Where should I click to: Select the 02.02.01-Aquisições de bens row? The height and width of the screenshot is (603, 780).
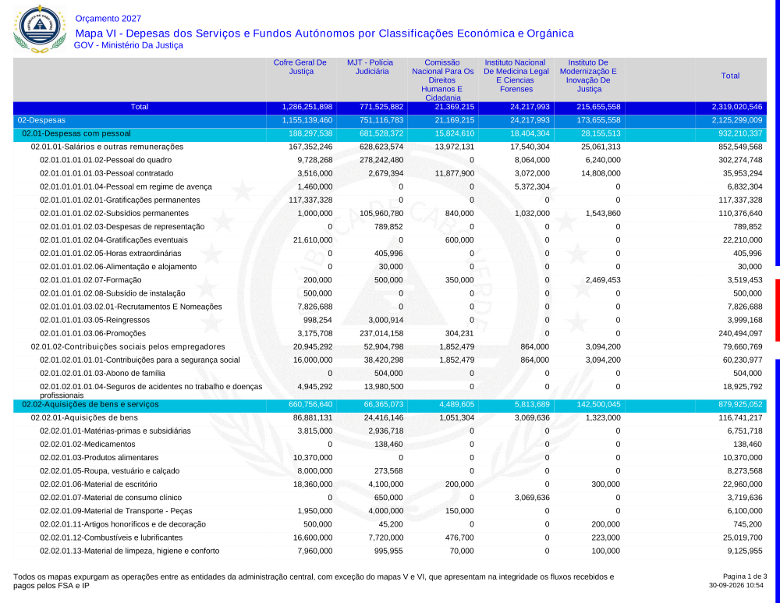tap(389, 418)
